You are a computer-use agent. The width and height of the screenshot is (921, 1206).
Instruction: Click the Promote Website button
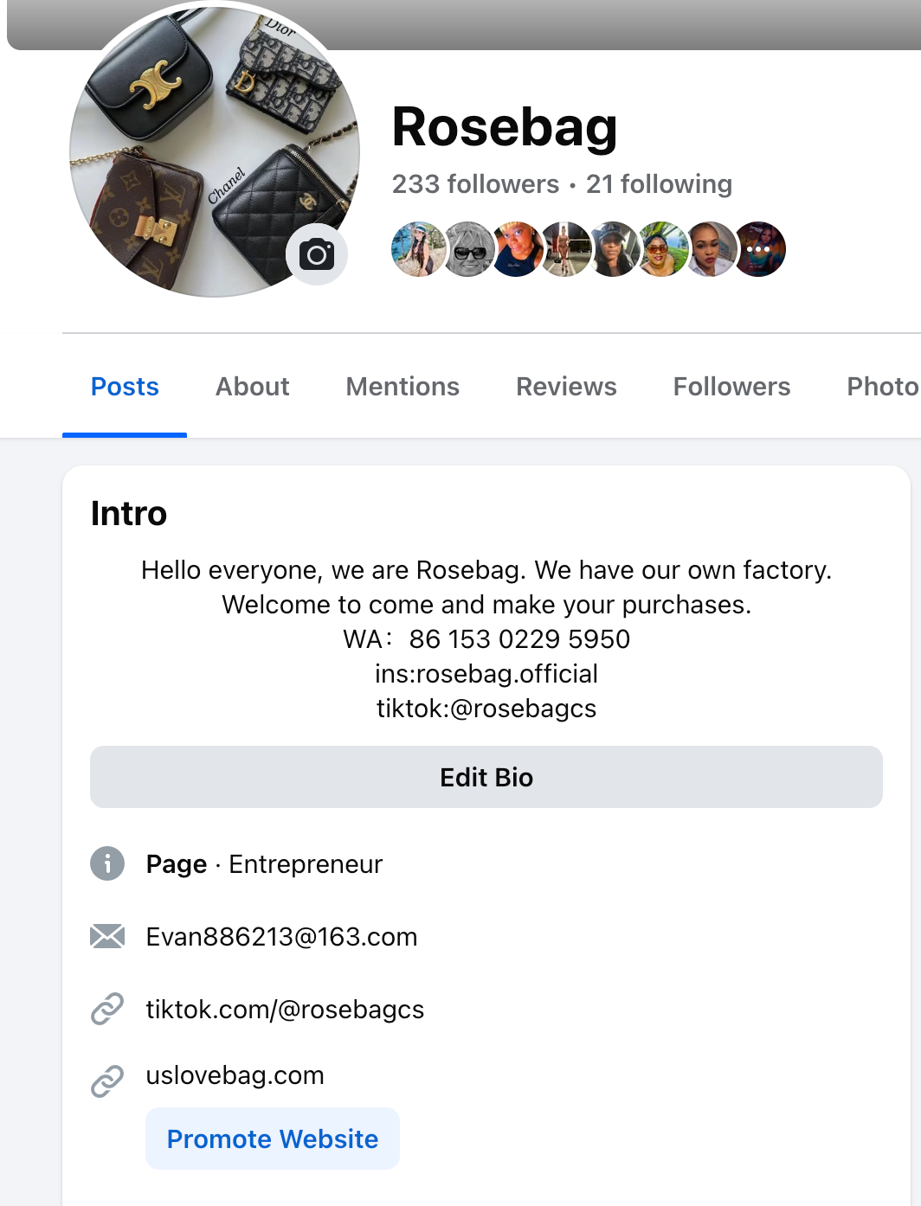pyautogui.click(x=273, y=1139)
